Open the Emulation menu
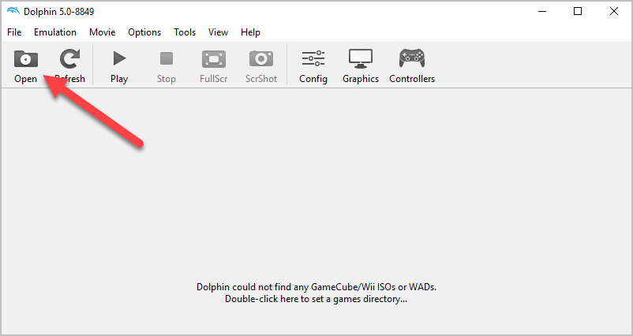Viewport: 633px width, 336px height. (55, 32)
